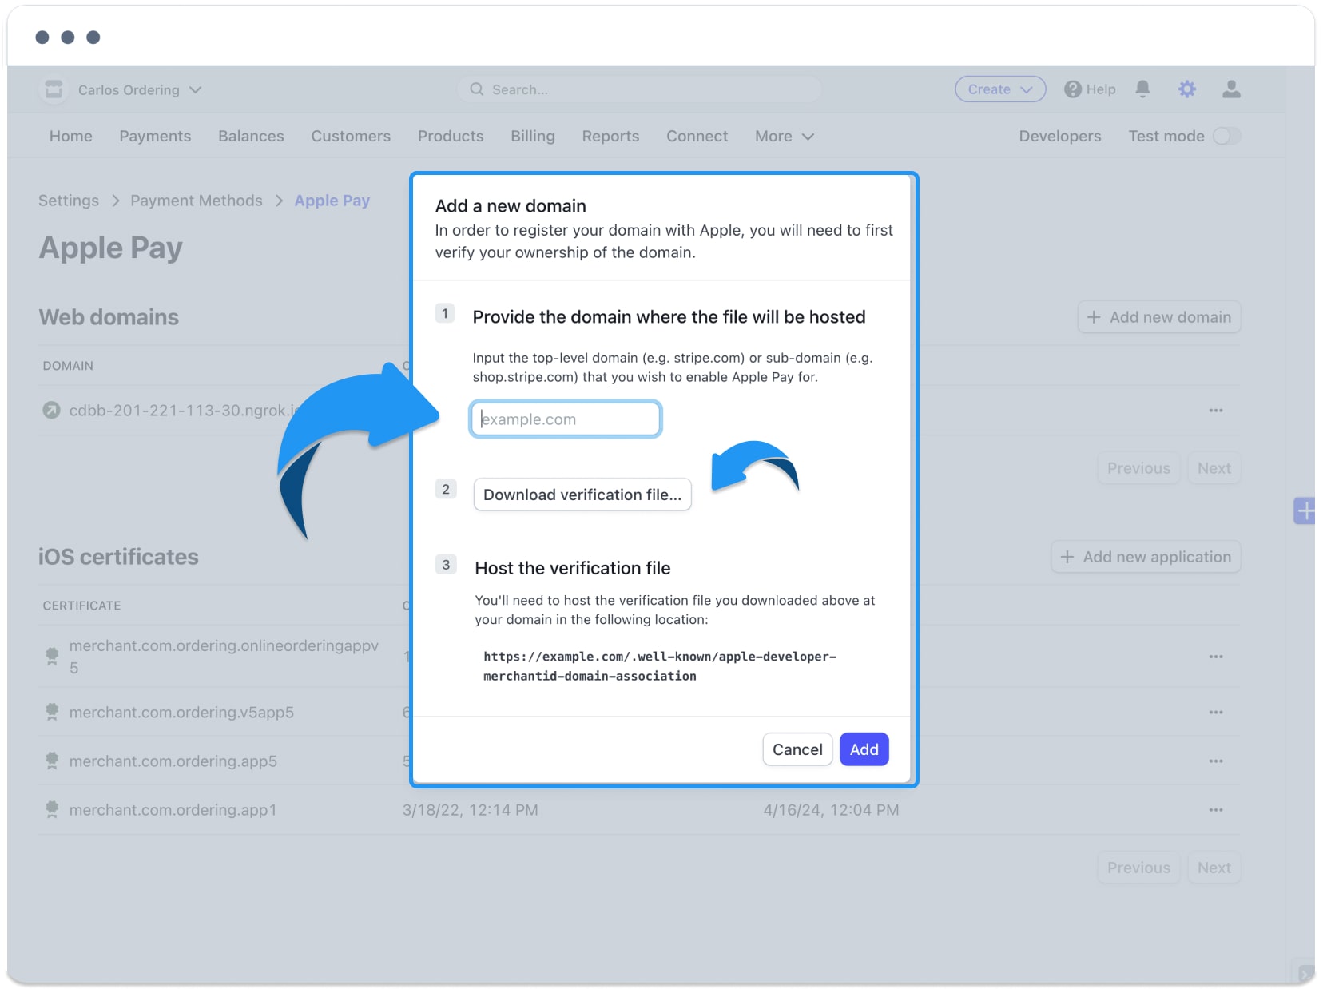Open the Developers page
1323x989 pixels.
coord(1060,137)
